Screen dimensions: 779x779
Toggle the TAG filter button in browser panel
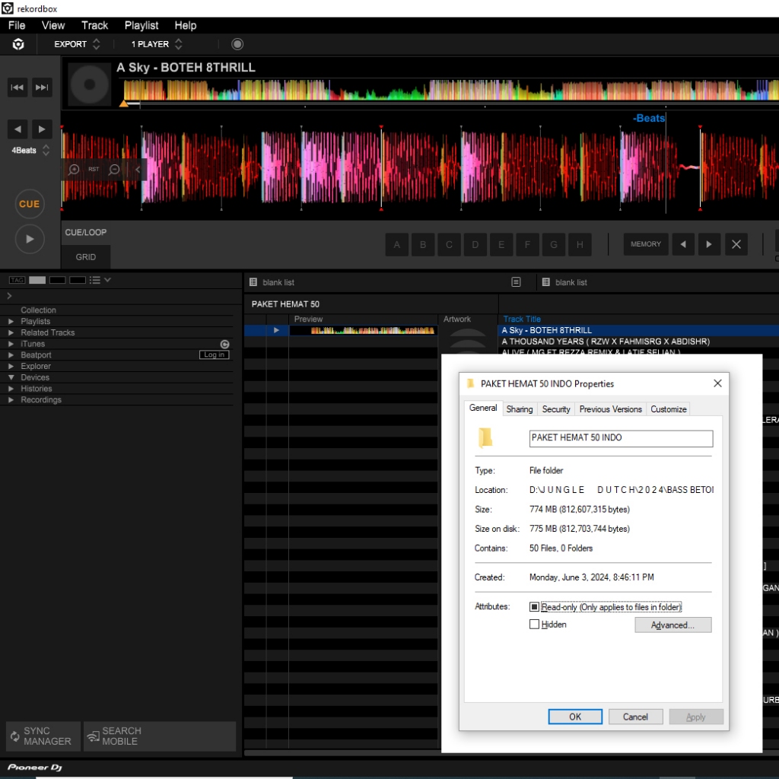point(17,280)
